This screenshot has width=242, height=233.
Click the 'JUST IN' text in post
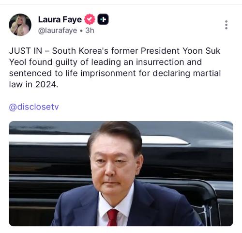pos(26,51)
